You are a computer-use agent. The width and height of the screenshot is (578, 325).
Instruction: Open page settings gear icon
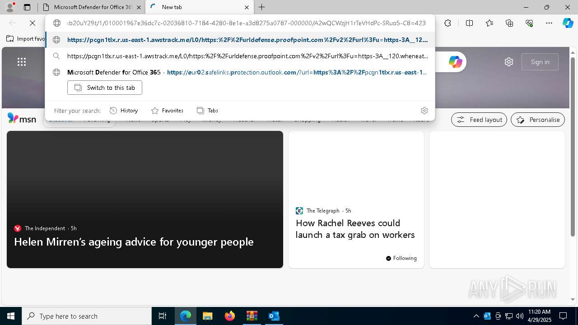(509, 62)
